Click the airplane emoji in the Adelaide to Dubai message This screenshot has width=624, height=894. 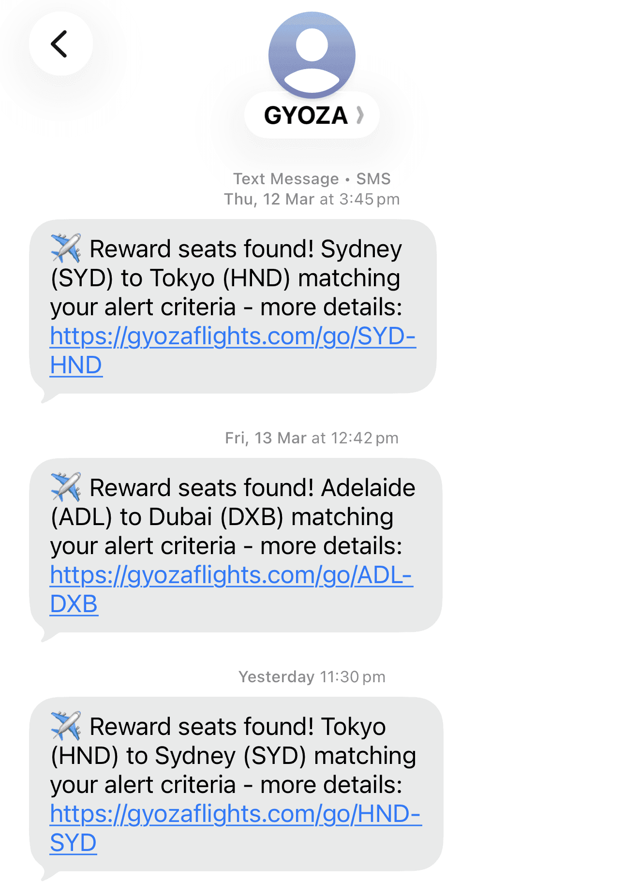coord(66,487)
